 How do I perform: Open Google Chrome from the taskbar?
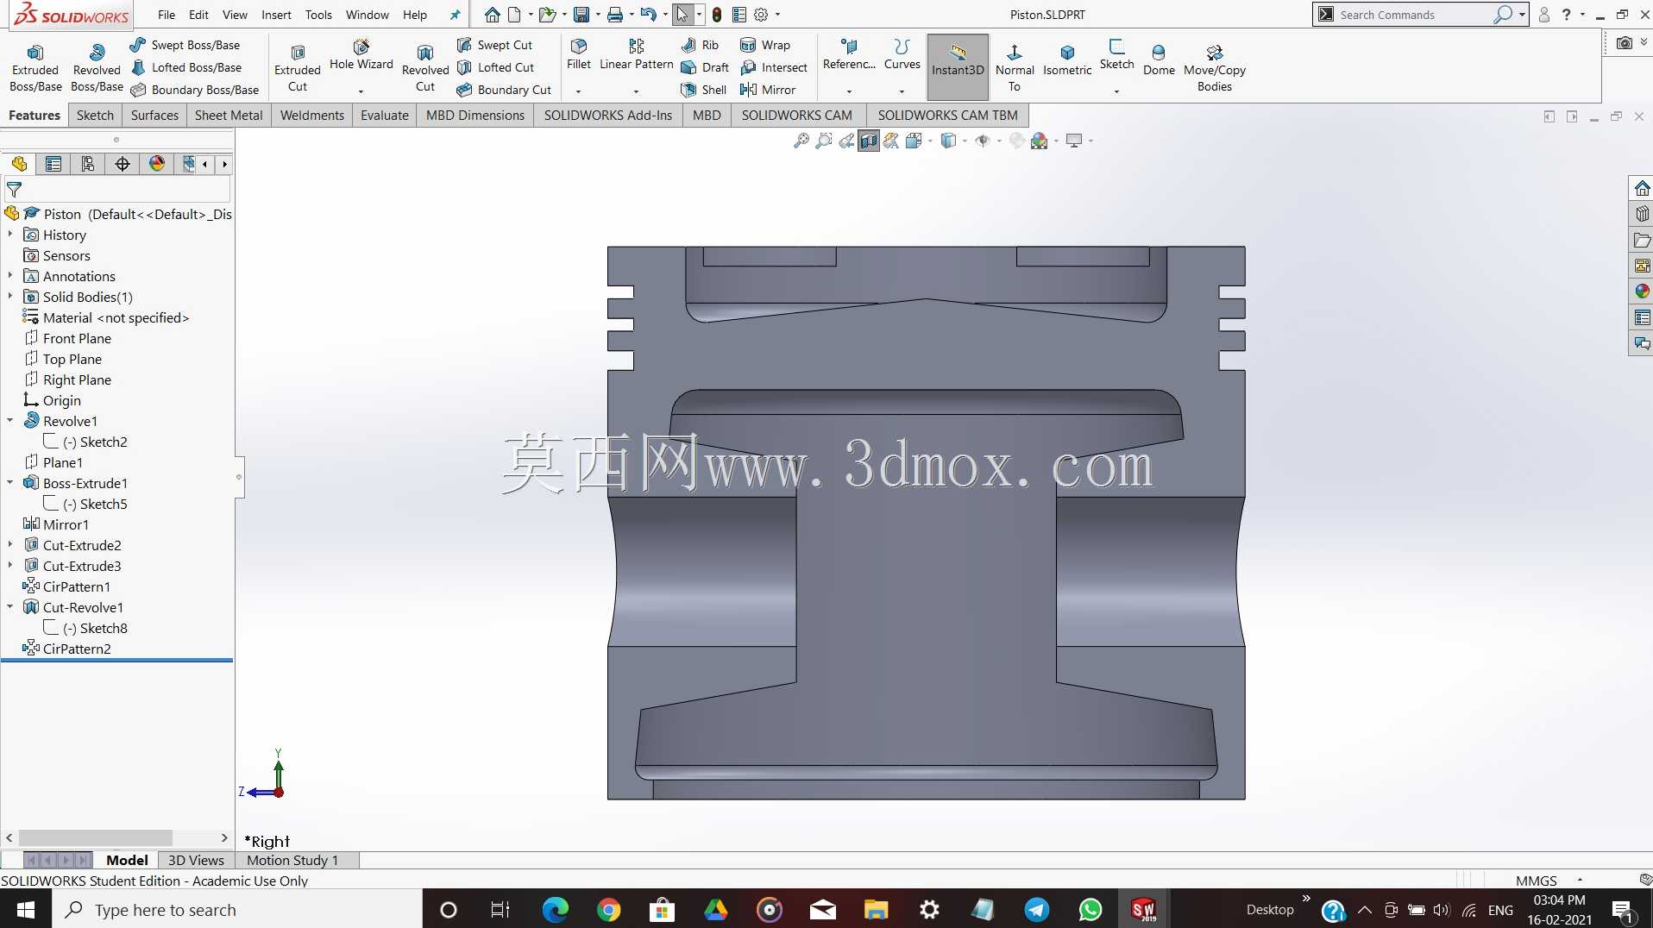coord(608,910)
